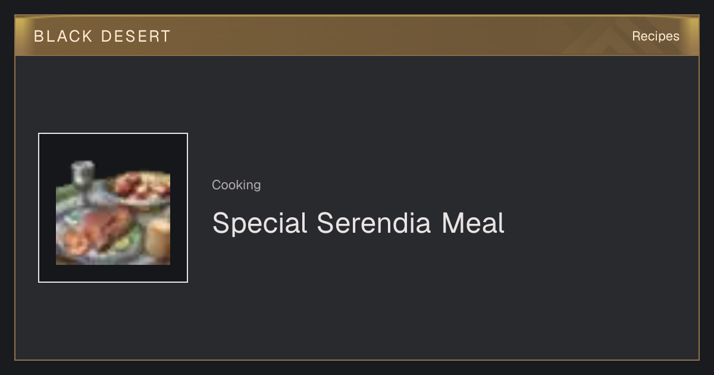Click the word Meal in the title
This screenshot has width=714, height=375.
pos(473,223)
